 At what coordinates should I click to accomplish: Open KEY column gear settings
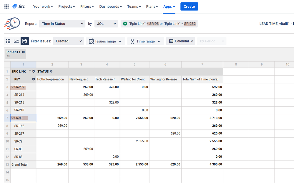tap(34, 79)
